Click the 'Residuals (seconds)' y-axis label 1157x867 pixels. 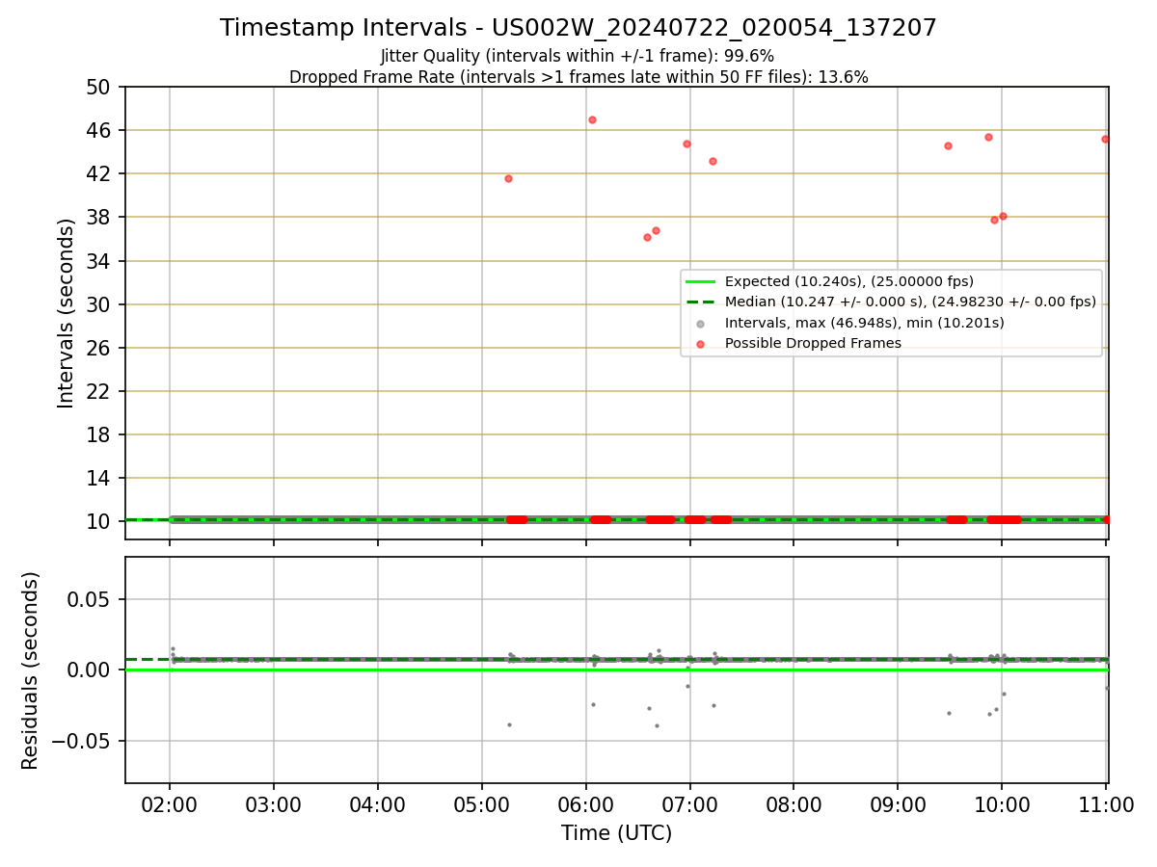(31, 670)
